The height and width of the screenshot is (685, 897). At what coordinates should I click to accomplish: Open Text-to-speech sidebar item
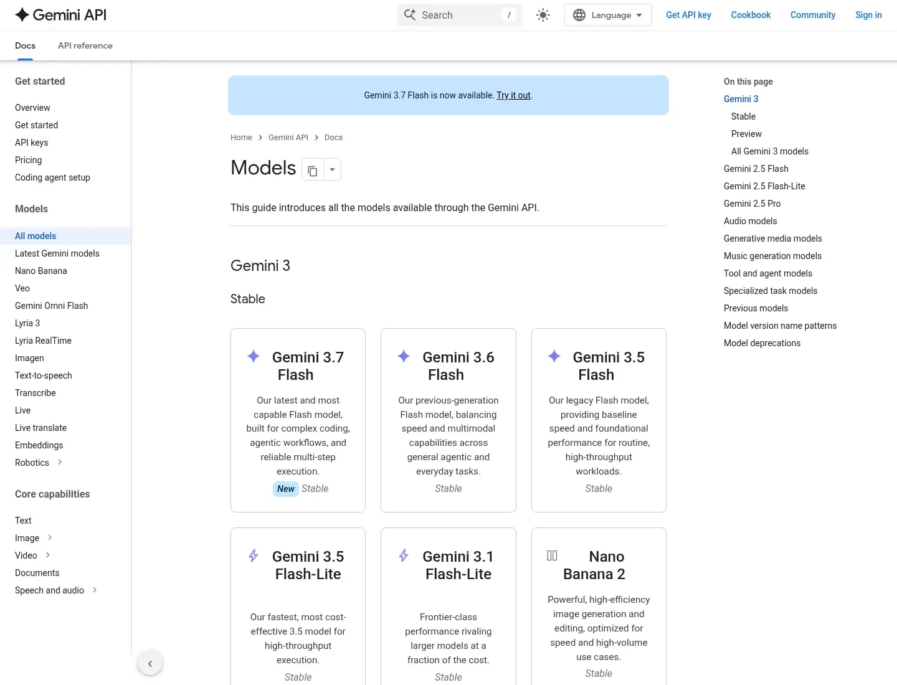(x=44, y=376)
